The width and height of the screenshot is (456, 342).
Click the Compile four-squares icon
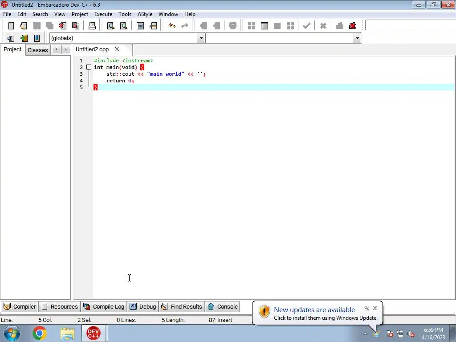click(252, 26)
